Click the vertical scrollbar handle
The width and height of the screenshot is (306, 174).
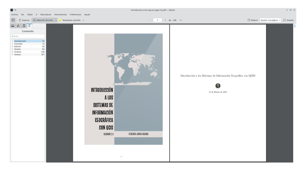point(295,26)
